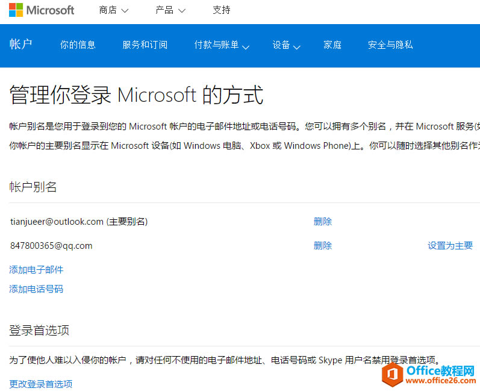Screen dimensions: 480x391
Task: Click the Microsoft logo
Action: (42, 10)
